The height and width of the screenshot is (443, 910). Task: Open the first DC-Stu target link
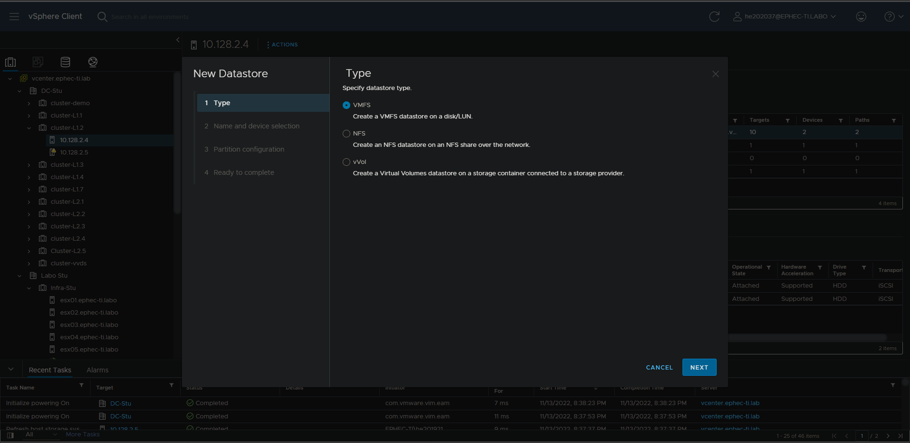point(120,404)
